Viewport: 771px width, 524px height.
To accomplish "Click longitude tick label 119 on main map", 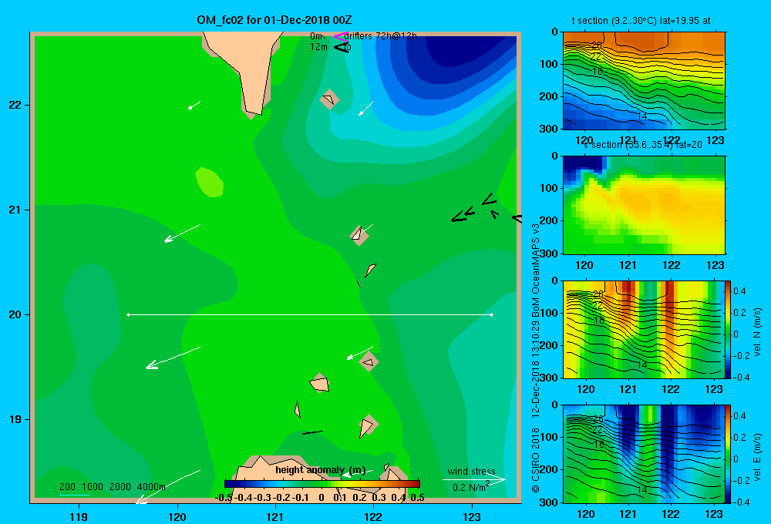I will pyautogui.click(x=79, y=516).
